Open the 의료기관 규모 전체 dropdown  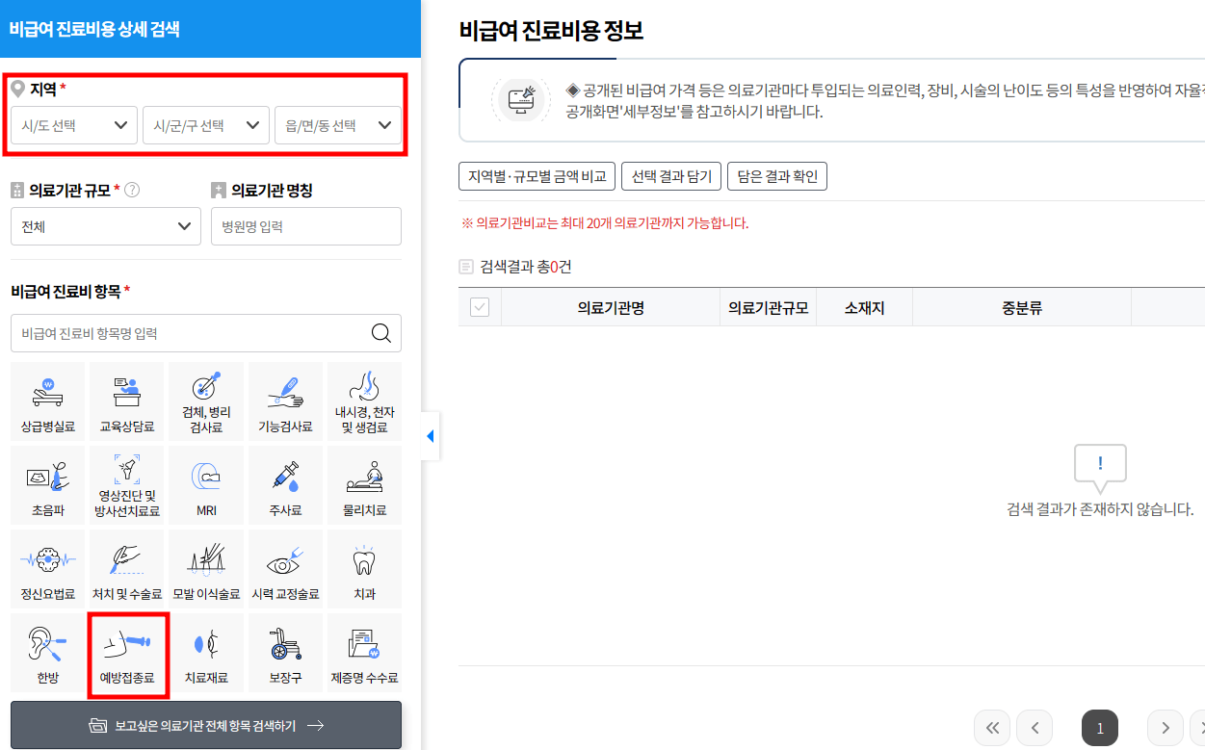[105, 226]
